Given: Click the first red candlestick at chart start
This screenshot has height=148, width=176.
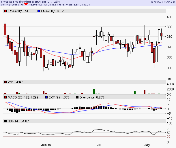Looking at the screenshot, I should [x=5, y=29].
